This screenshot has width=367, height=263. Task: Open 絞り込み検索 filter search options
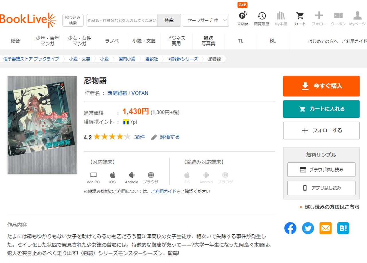tap(73, 20)
